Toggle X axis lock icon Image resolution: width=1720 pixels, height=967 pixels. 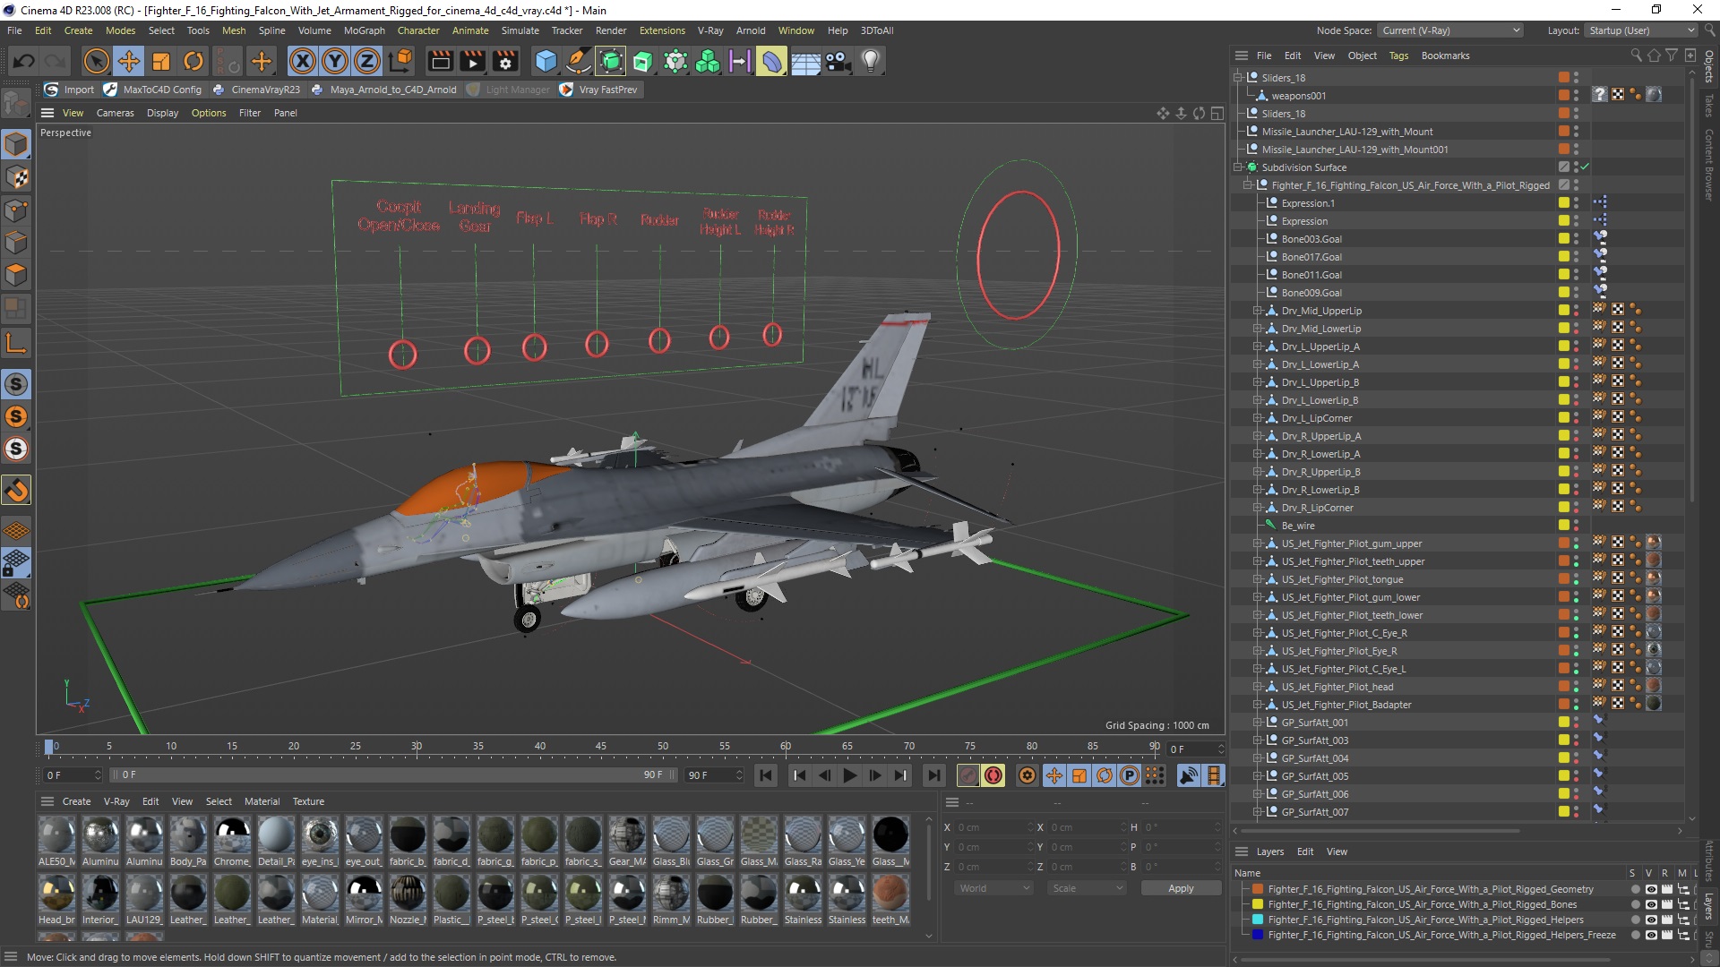[303, 61]
